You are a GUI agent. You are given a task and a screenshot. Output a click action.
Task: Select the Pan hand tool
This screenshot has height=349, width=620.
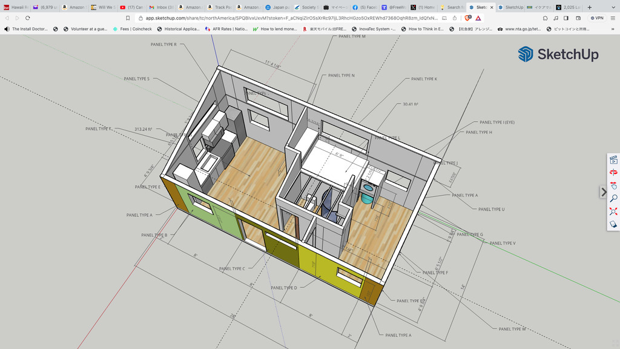[x=613, y=185]
